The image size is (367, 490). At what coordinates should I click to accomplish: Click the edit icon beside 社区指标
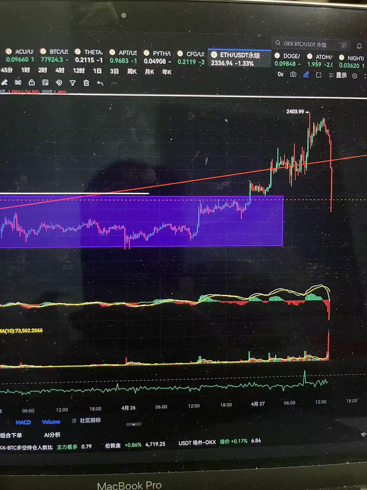[74, 421]
